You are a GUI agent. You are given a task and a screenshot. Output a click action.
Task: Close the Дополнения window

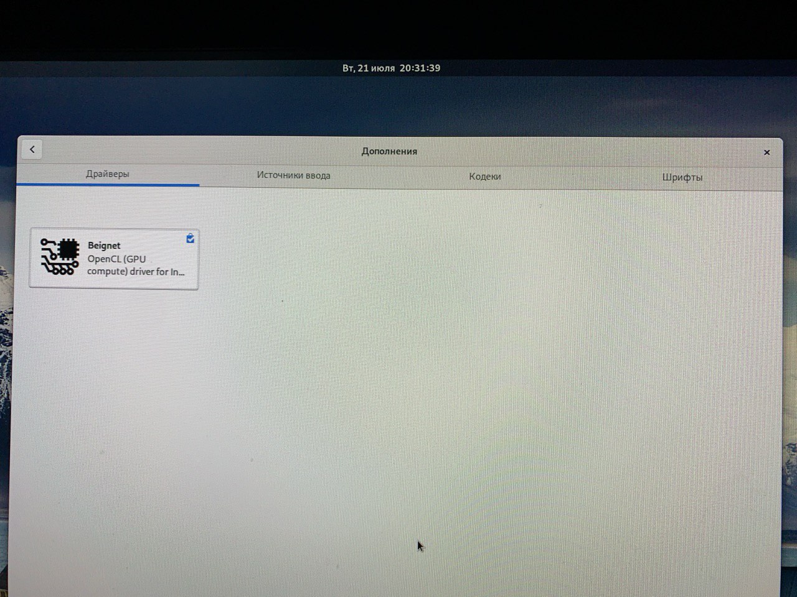(x=766, y=152)
